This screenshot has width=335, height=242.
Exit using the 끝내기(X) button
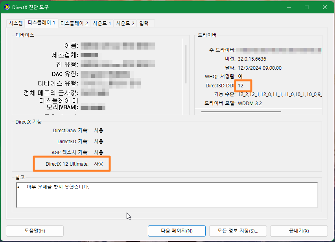[x=301, y=231]
